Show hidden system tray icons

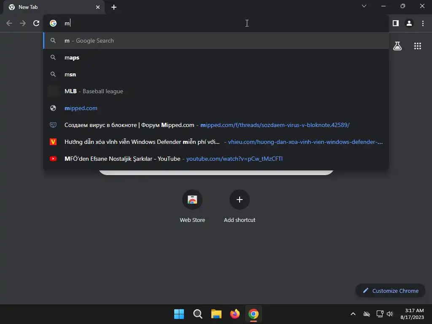click(x=353, y=314)
